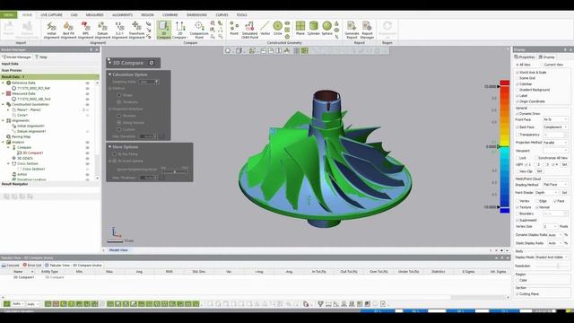This screenshot has height=323, width=574.
Task: Open the Display Mode dropdown
Action: click(552, 258)
